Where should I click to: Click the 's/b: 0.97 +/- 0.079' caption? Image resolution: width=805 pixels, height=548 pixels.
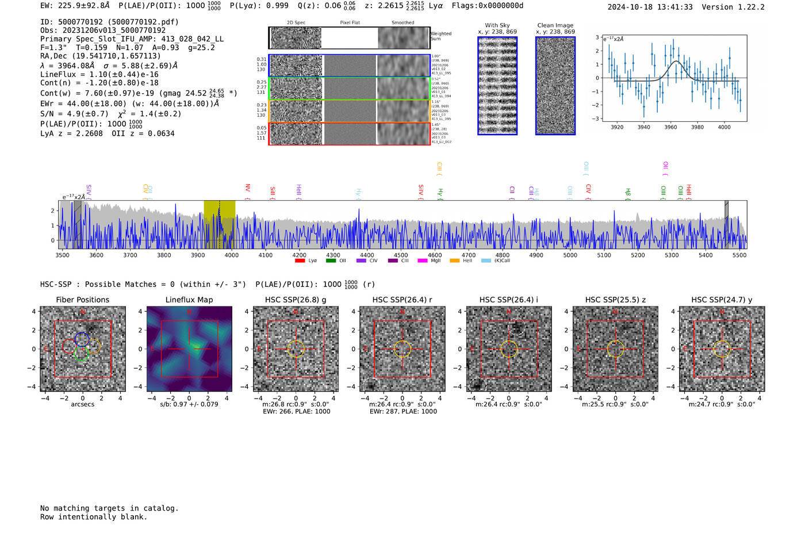click(x=189, y=404)
